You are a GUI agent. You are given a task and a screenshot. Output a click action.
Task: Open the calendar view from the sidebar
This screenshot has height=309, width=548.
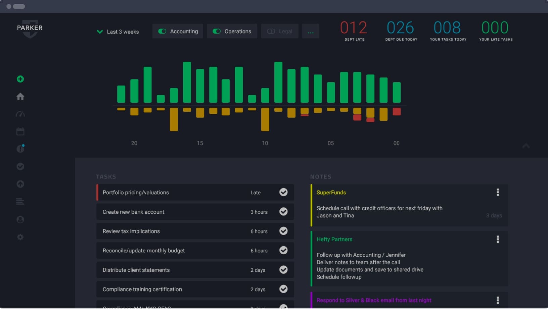click(x=20, y=132)
